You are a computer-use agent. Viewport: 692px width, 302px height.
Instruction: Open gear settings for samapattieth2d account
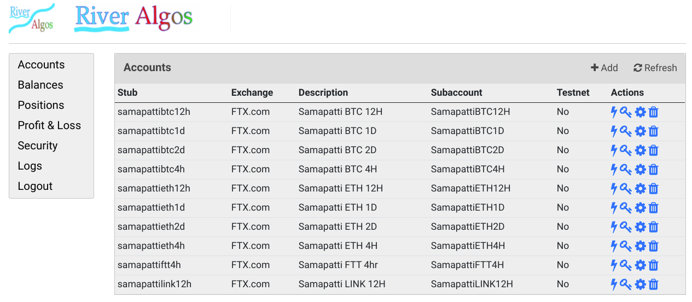click(x=640, y=227)
